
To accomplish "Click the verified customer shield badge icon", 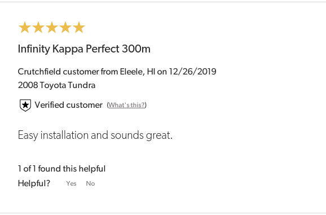I will tap(25, 105).
